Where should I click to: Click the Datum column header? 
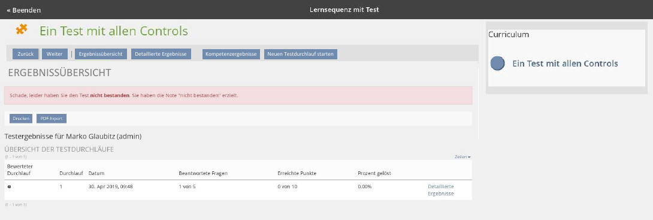[96, 173]
